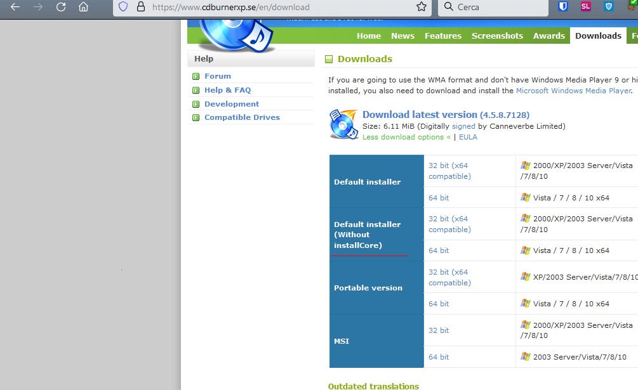
Task: Click the Windows flag icon in MSI 64 bit row
Action: click(525, 356)
